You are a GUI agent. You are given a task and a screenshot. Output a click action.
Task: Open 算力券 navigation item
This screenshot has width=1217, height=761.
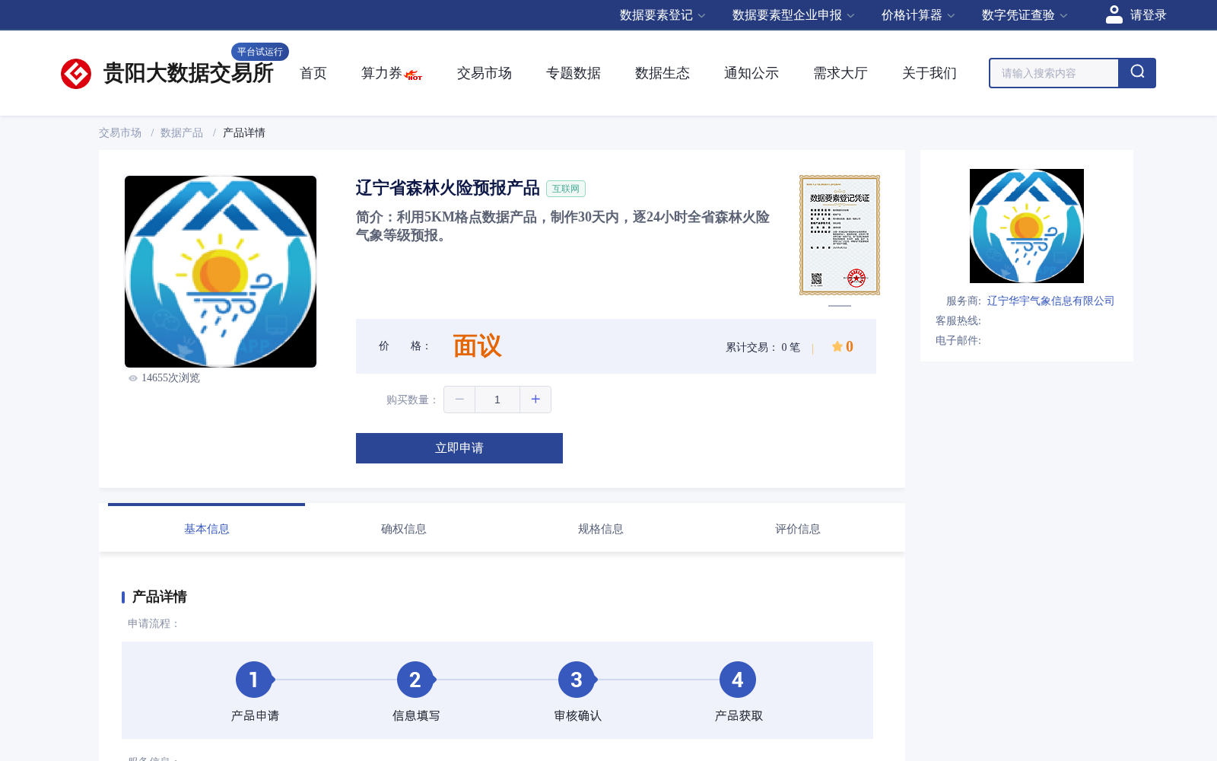pyautogui.click(x=381, y=73)
